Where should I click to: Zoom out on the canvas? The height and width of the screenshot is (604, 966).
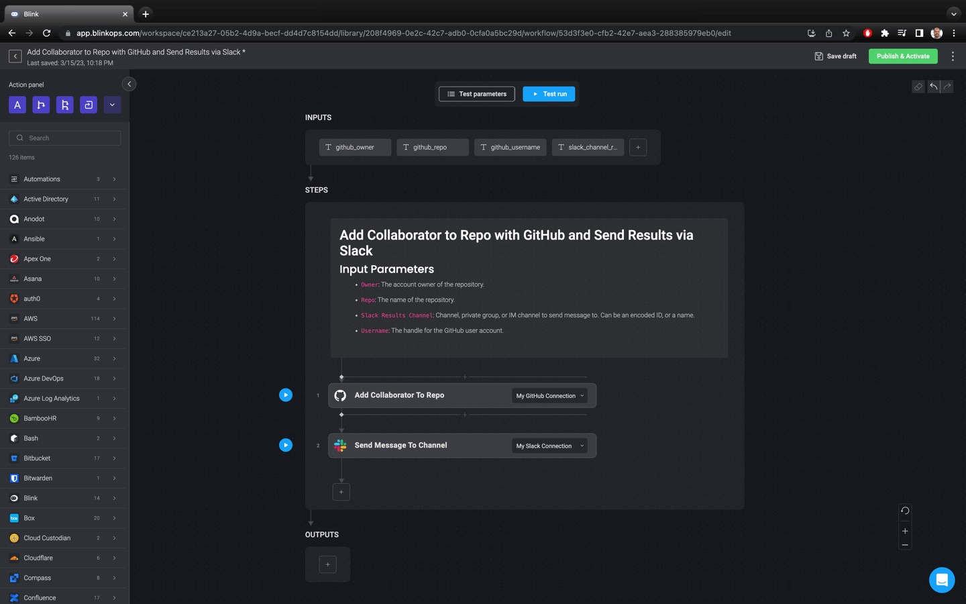905,545
